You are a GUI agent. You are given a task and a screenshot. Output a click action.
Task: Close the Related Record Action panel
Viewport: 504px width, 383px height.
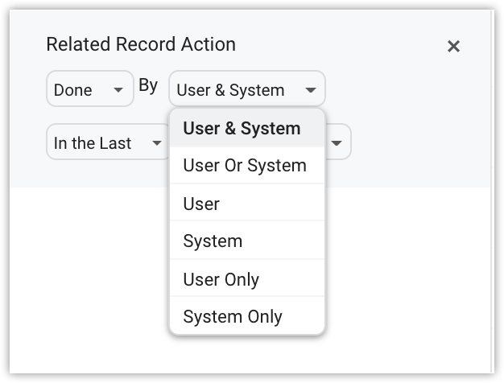[453, 47]
